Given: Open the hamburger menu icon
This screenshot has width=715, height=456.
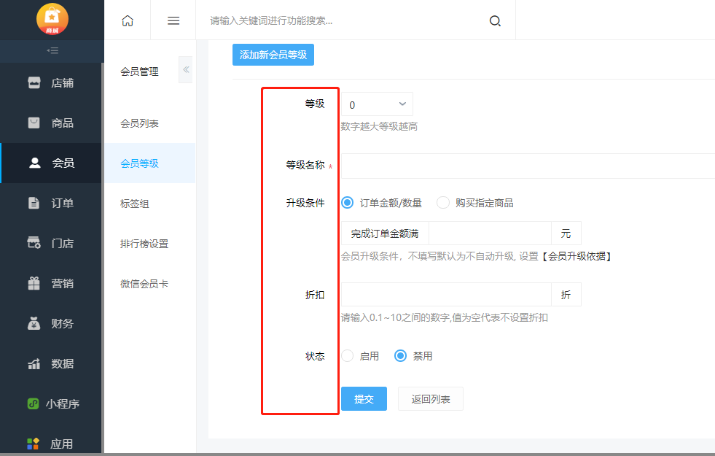Looking at the screenshot, I should pyautogui.click(x=173, y=20).
